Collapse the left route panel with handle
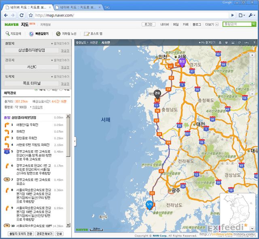 click(75, 141)
